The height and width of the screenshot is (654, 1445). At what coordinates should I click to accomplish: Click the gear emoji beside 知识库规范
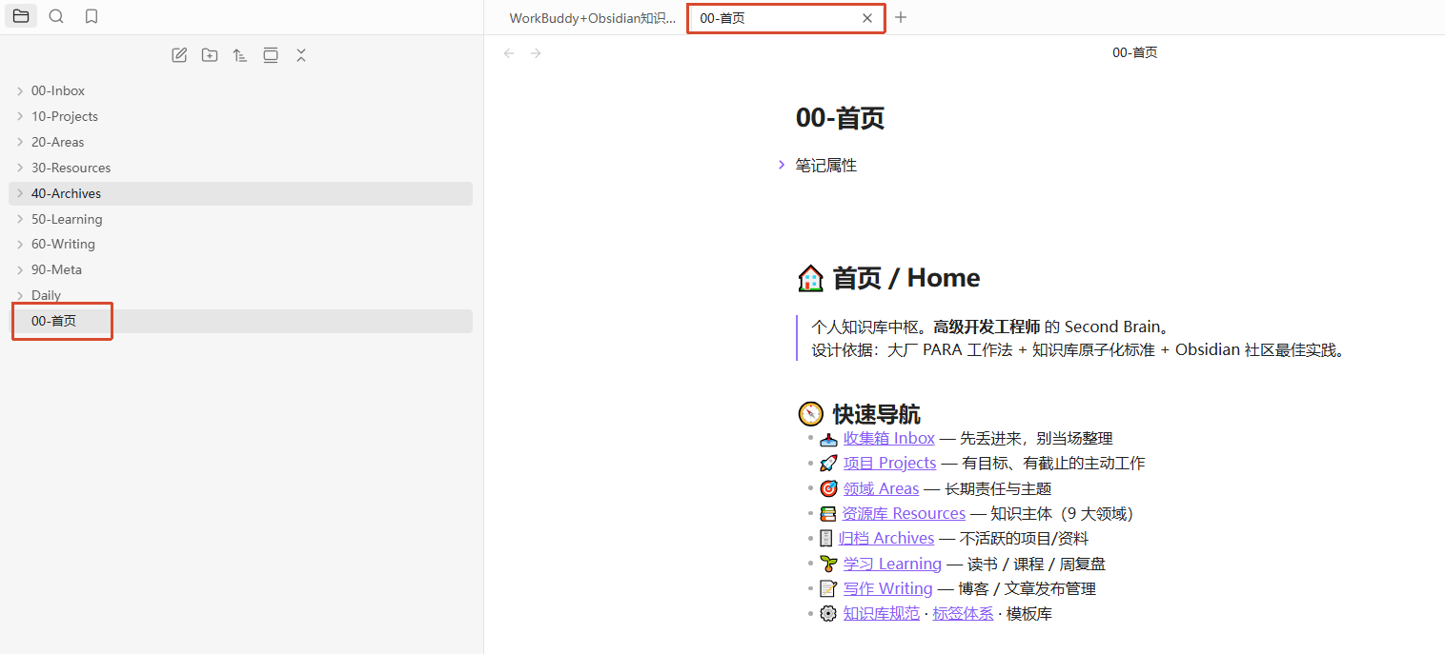point(828,613)
